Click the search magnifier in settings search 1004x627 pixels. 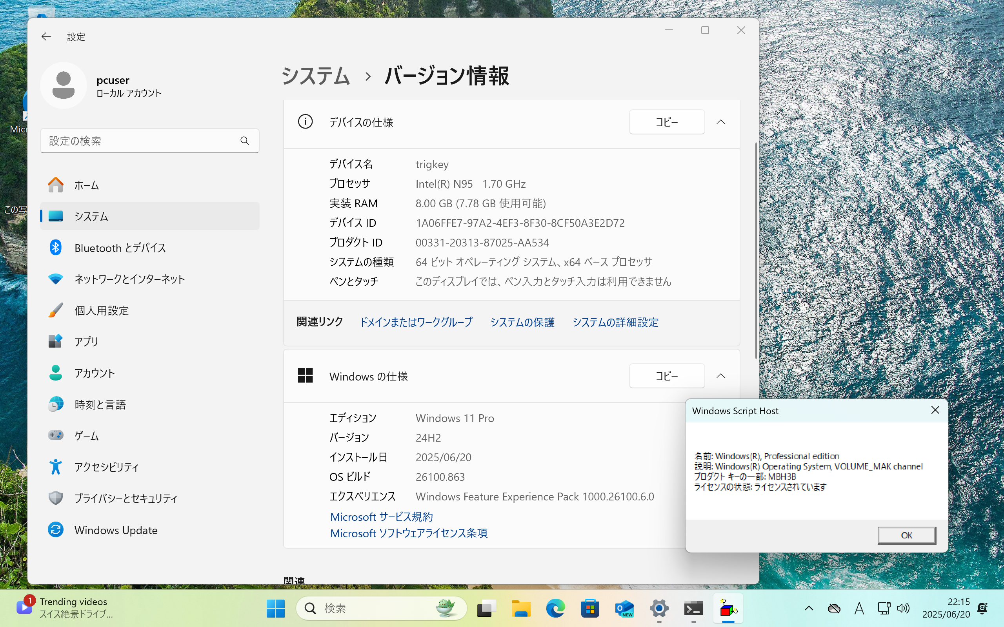(245, 141)
